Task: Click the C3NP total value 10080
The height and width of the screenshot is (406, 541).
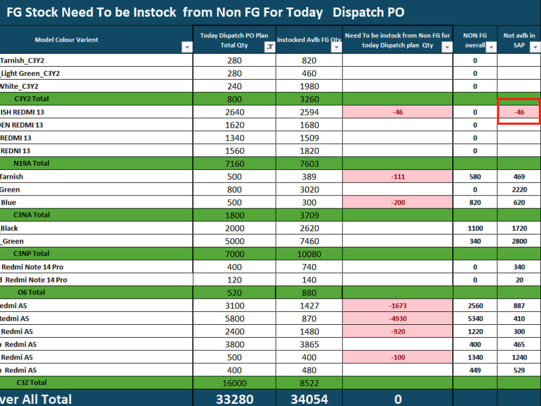Action: (309, 254)
